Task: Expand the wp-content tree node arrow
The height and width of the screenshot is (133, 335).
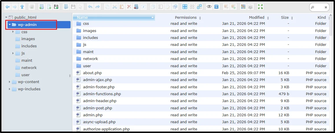Action: tap(10, 82)
